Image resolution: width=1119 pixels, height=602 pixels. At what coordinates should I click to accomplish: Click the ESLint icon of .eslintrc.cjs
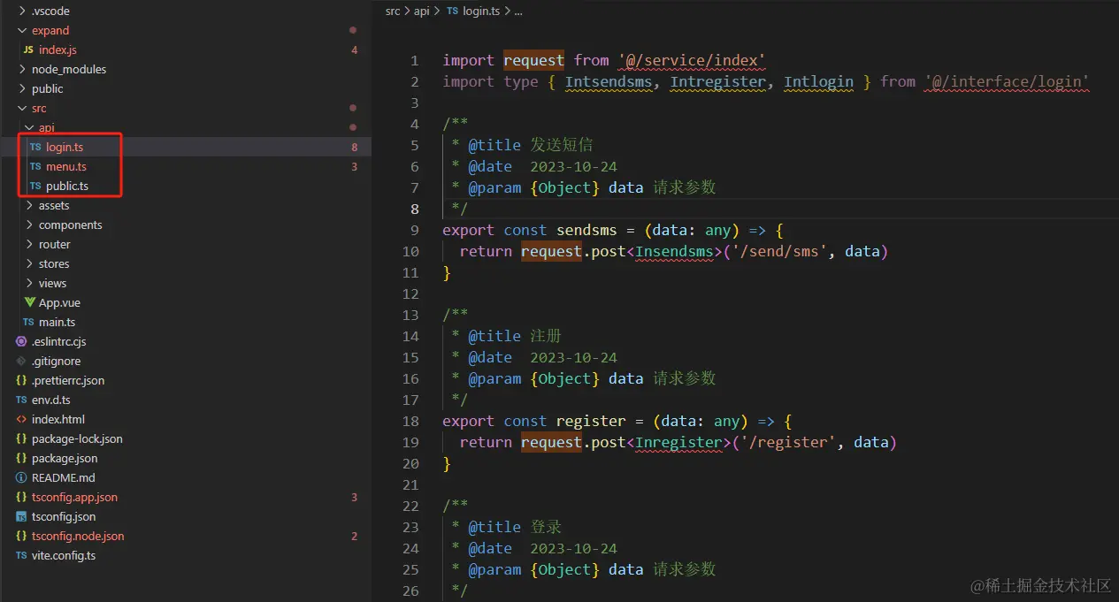tap(21, 342)
